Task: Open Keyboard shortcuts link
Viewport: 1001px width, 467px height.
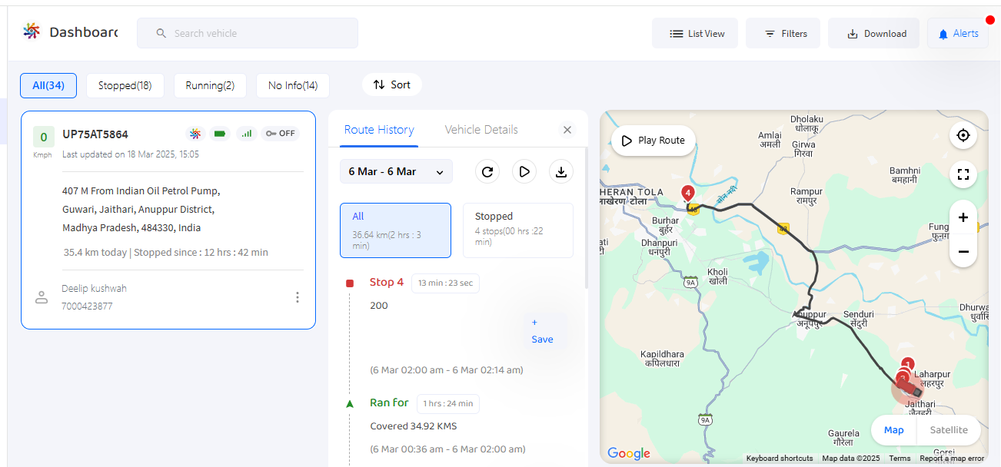Action: pos(780,459)
